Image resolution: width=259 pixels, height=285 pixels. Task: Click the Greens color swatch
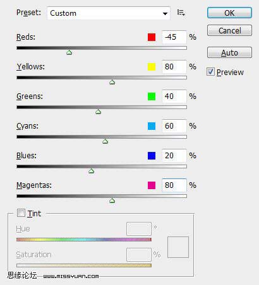point(152,96)
